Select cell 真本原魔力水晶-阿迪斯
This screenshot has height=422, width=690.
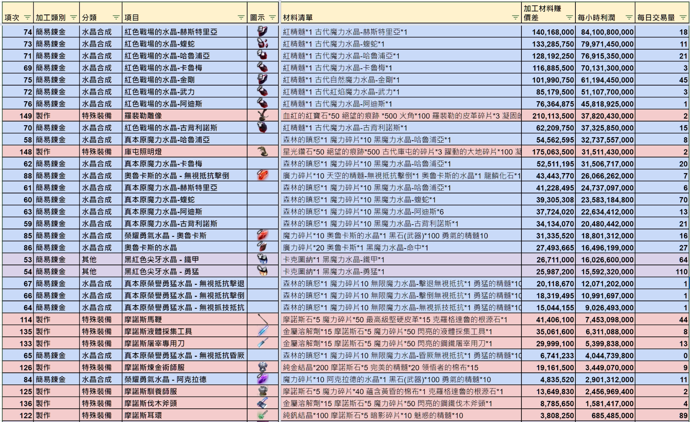coord(185,211)
